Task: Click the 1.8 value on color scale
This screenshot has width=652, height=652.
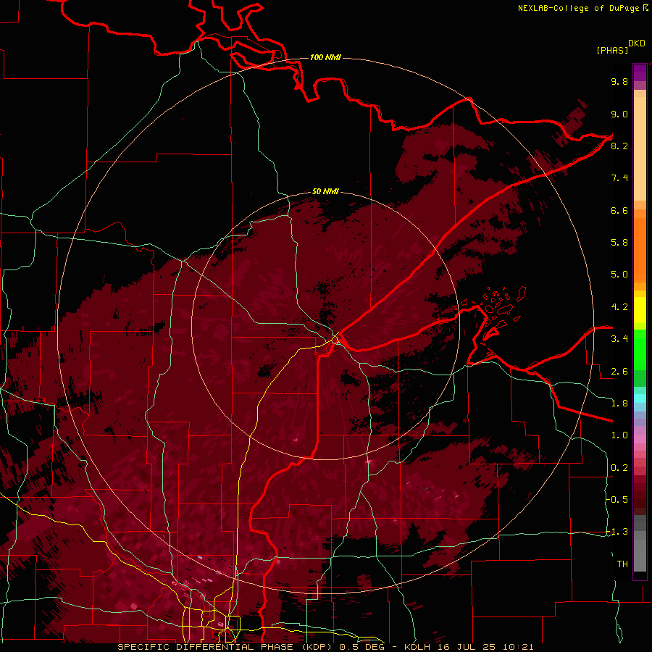Action: [x=619, y=404]
